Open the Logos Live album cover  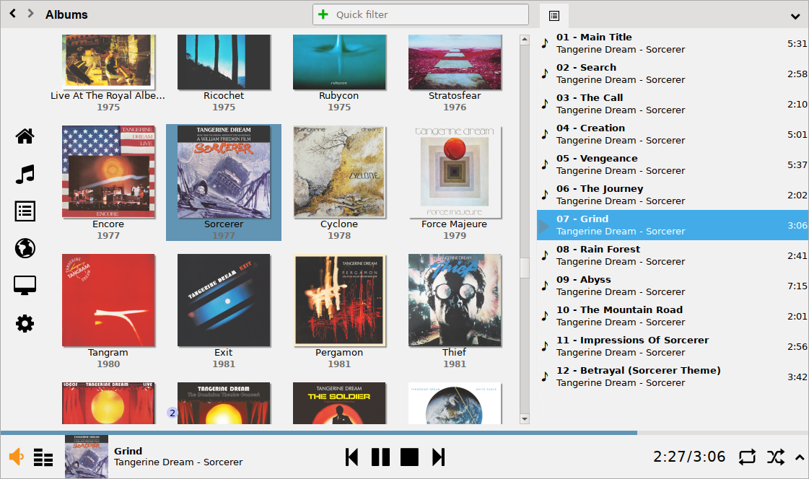click(108, 403)
